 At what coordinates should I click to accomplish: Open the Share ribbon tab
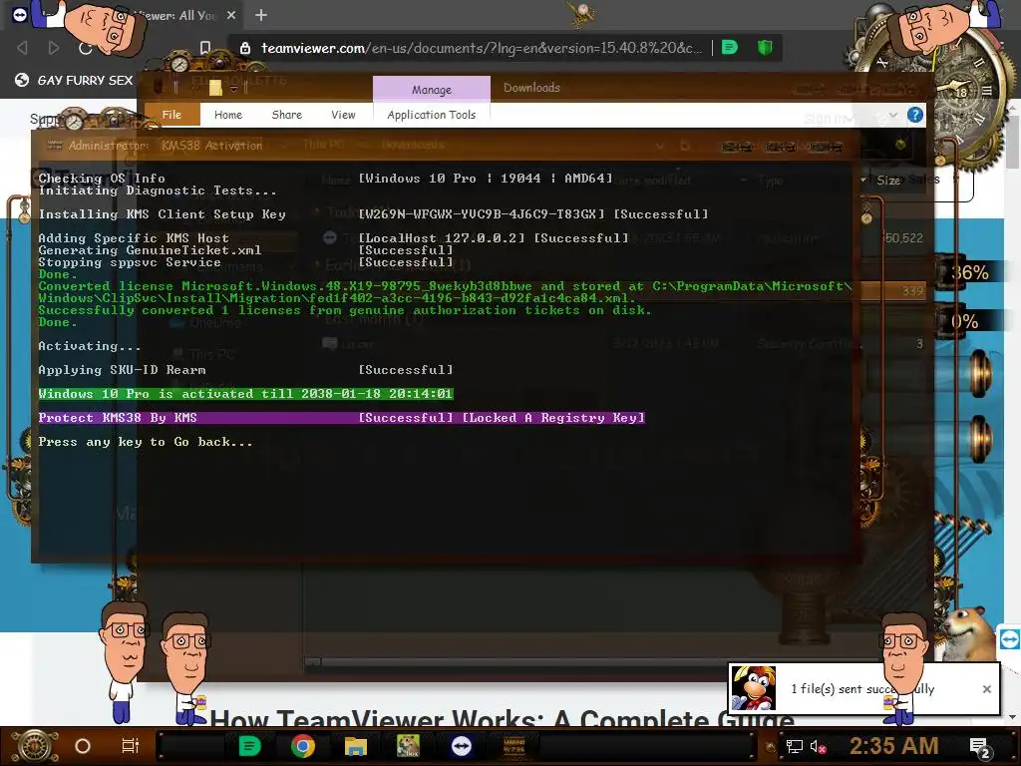(x=286, y=115)
